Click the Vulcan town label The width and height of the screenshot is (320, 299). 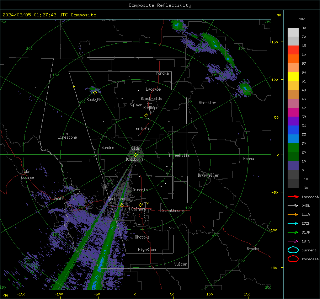181,264
